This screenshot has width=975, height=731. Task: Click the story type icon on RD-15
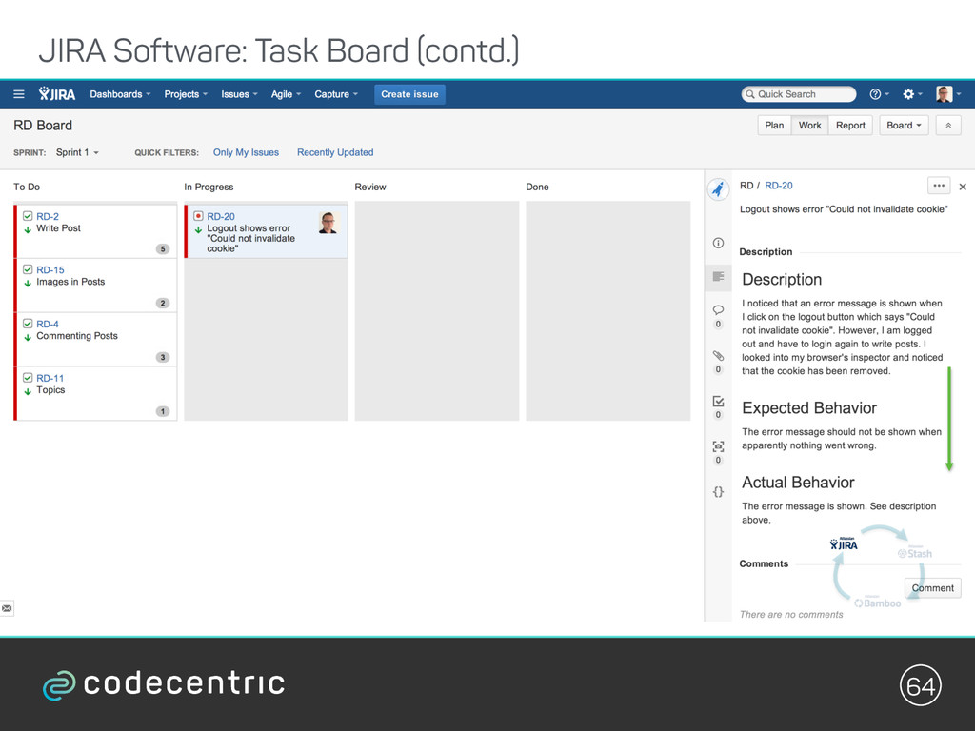[28, 269]
